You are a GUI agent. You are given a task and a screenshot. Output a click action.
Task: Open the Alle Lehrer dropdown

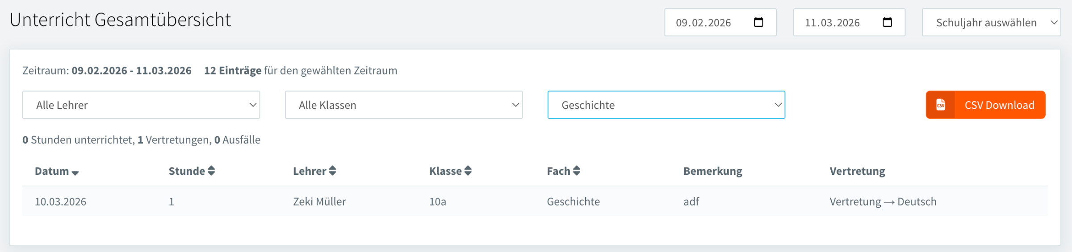point(141,105)
